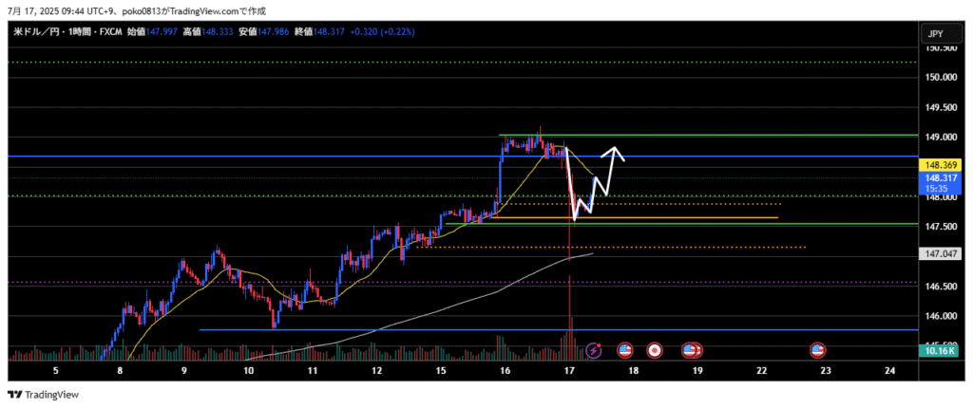973x408 pixels.
Task: Click the purple lightning bolt event icon
Action: pos(595,350)
